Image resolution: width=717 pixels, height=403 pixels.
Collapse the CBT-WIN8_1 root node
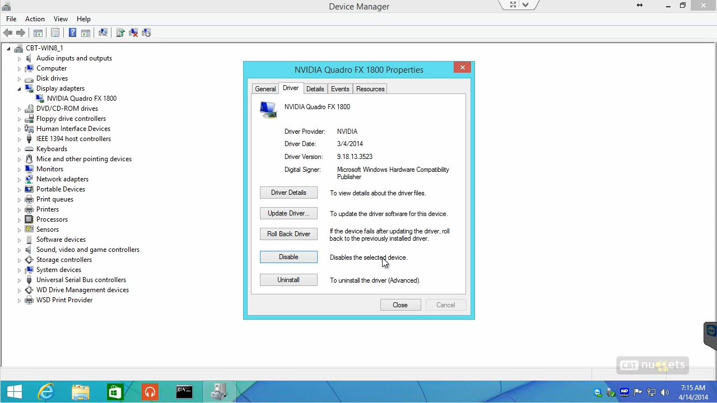point(8,48)
